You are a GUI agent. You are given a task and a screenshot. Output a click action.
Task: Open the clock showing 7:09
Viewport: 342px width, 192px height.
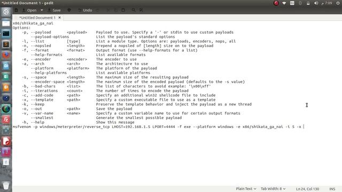point(327,3)
